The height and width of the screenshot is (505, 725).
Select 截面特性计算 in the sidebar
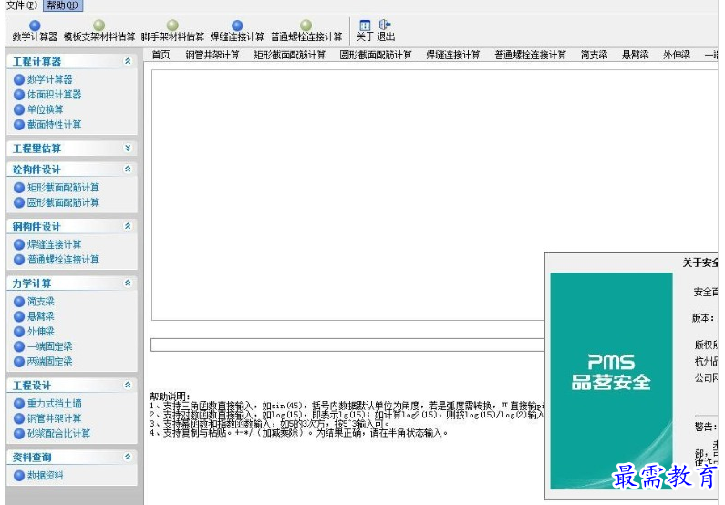(x=47, y=124)
